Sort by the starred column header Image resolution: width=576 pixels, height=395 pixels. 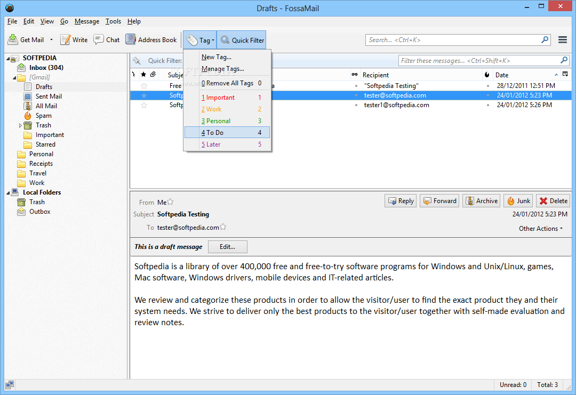pos(143,75)
